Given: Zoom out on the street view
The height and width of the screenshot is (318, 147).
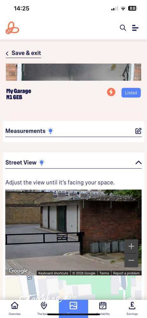Looking at the screenshot, I should click(x=131, y=260).
